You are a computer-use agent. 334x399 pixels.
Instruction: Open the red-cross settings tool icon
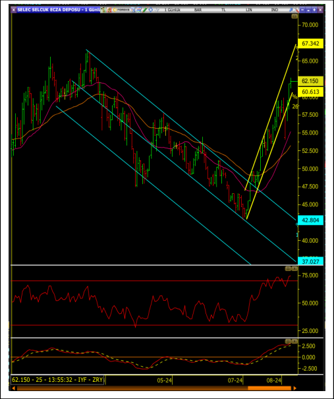tap(296, 10)
